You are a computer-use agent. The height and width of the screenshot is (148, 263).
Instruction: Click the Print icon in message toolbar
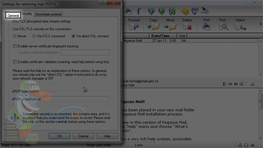point(206,27)
